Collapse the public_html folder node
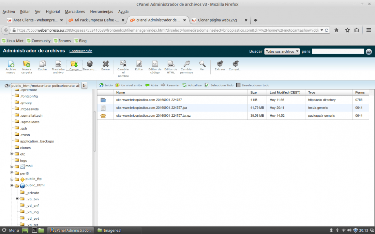This screenshot has height=234, width=375. [12, 186]
